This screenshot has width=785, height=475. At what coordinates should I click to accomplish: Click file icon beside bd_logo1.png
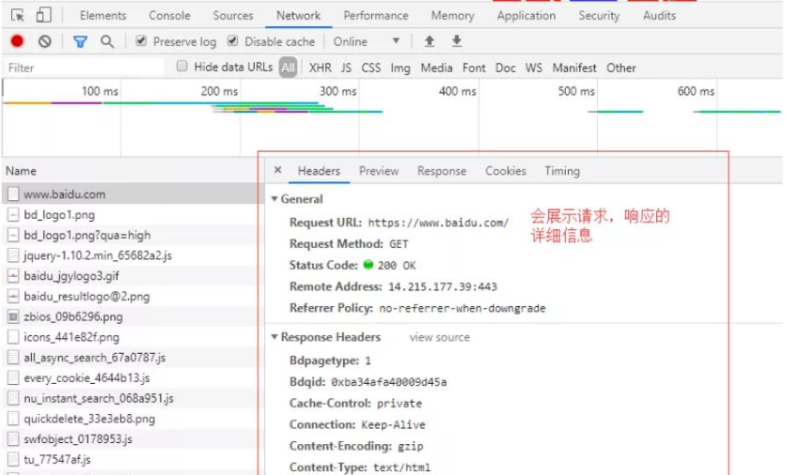pyautogui.click(x=13, y=215)
